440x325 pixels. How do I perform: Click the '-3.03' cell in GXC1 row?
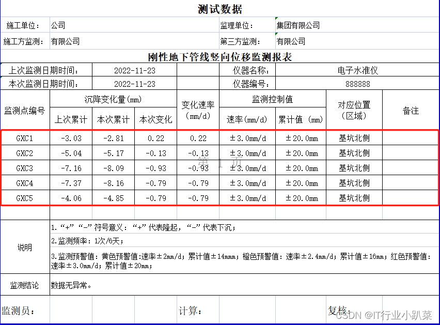(x=71, y=138)
